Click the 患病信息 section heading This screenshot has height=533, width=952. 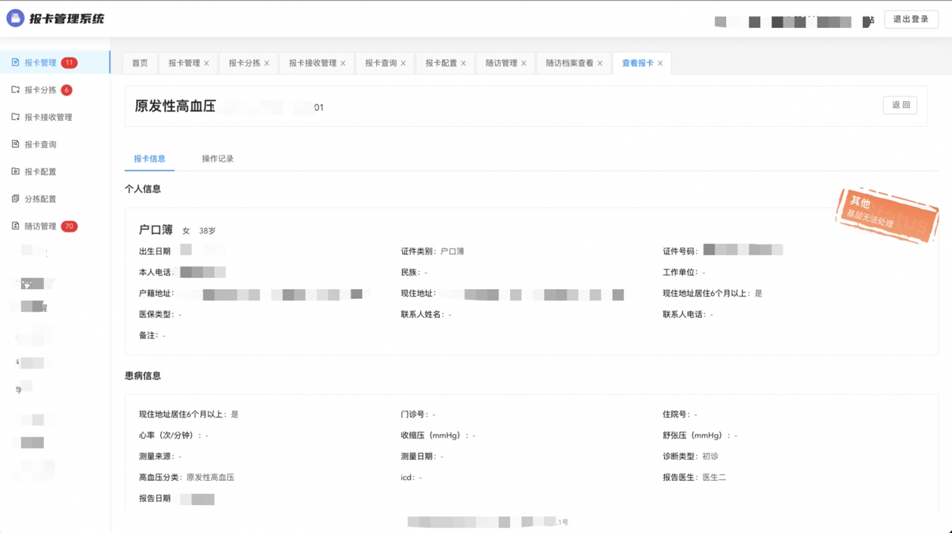pyautogui.click(x=143, y=376)
